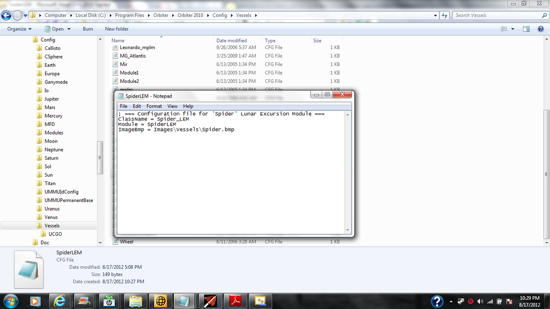
Task: Open the Organize dropdown menu
Action: pyautogui.click(x=20, y=29)
